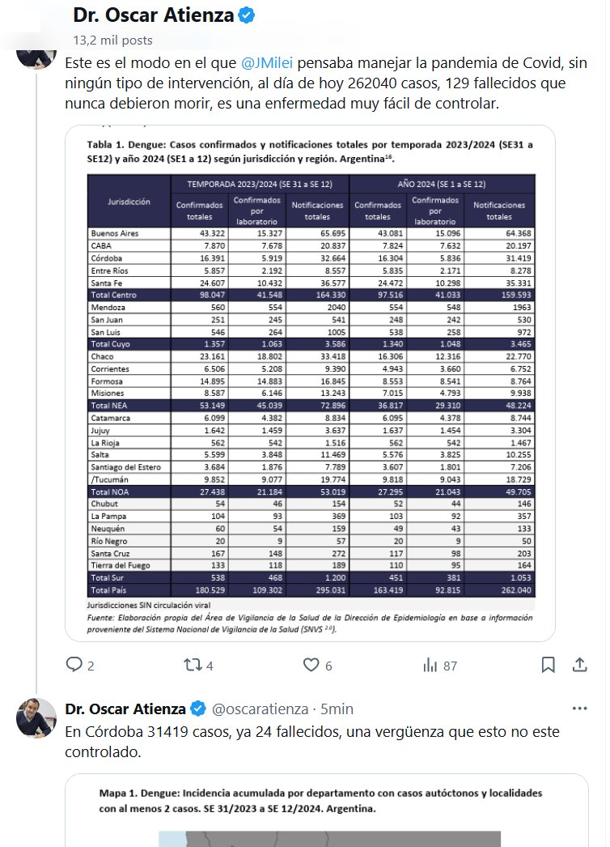Open the view analytics bar chart icon

[430, 665]
